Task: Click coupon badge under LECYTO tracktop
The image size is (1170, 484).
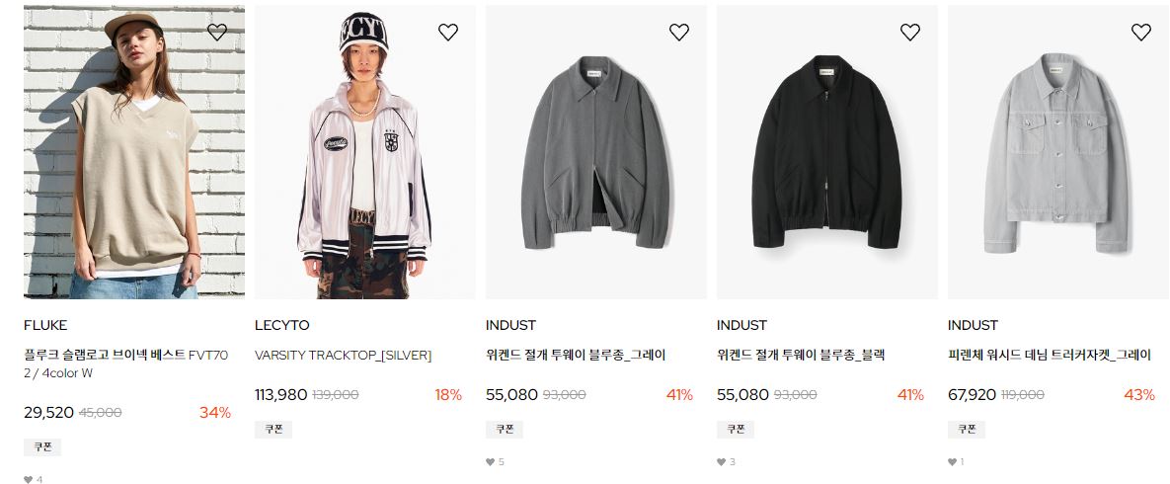Action: tap(273, 429)
